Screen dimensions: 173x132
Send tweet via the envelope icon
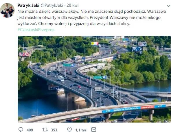(x=94, y=129)
